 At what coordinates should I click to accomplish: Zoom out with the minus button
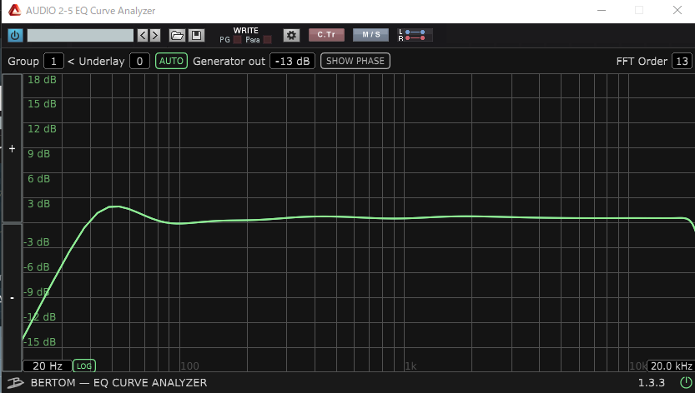[x=12, y=297]
